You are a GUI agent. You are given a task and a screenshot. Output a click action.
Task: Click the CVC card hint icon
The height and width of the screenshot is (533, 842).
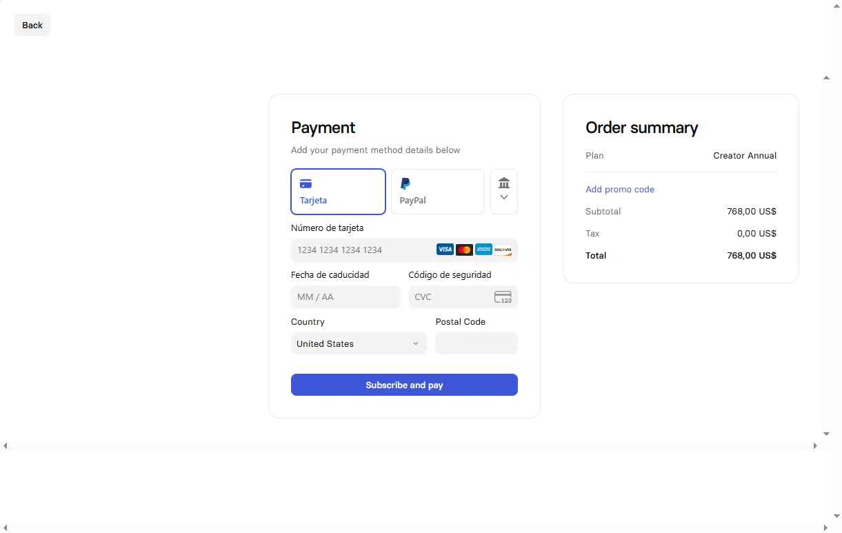[x=503, y=297]
